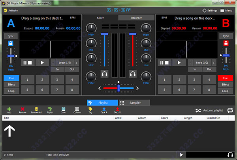Open Settings with the gear icon
The width and height of the screenshot is (237, 160).
pos(204,10)
